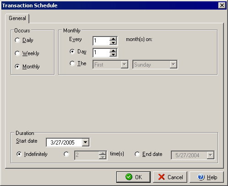Increase the Day number spinner
The width and height of the screenshot is (228, 186).
click(113, 51)
